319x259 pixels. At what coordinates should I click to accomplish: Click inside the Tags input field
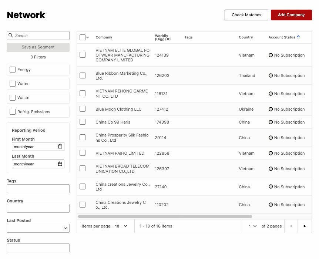[x=38, y=189]
